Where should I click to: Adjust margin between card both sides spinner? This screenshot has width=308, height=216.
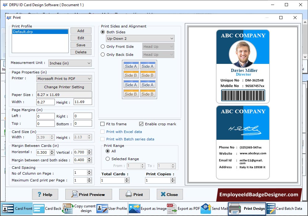click(89, 160)
